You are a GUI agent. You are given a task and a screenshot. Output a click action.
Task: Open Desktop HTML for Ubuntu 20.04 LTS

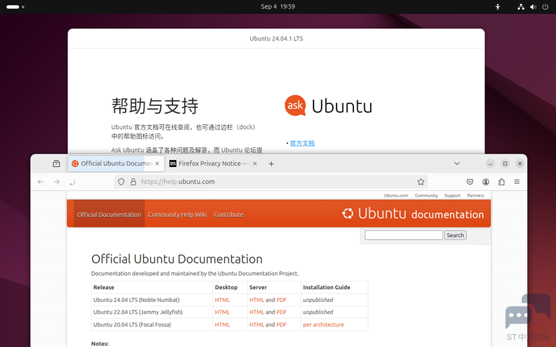coord(222,325)
